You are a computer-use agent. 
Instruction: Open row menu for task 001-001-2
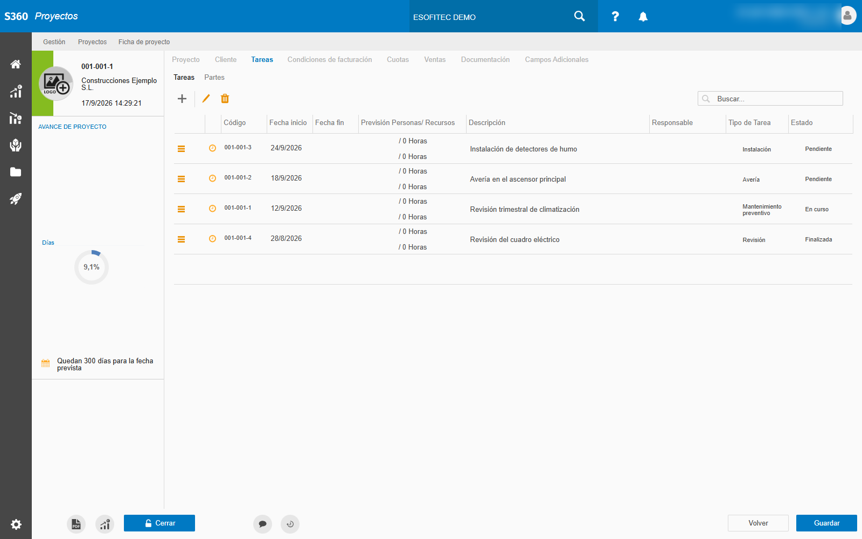point(182,179)
